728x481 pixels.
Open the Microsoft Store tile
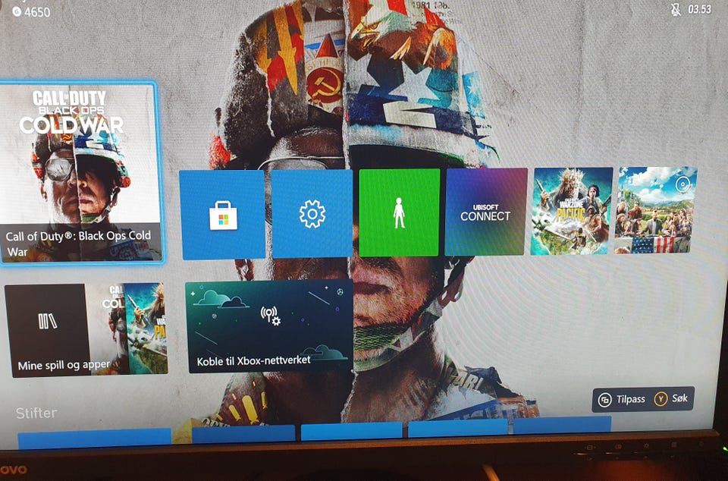point(222,215)
